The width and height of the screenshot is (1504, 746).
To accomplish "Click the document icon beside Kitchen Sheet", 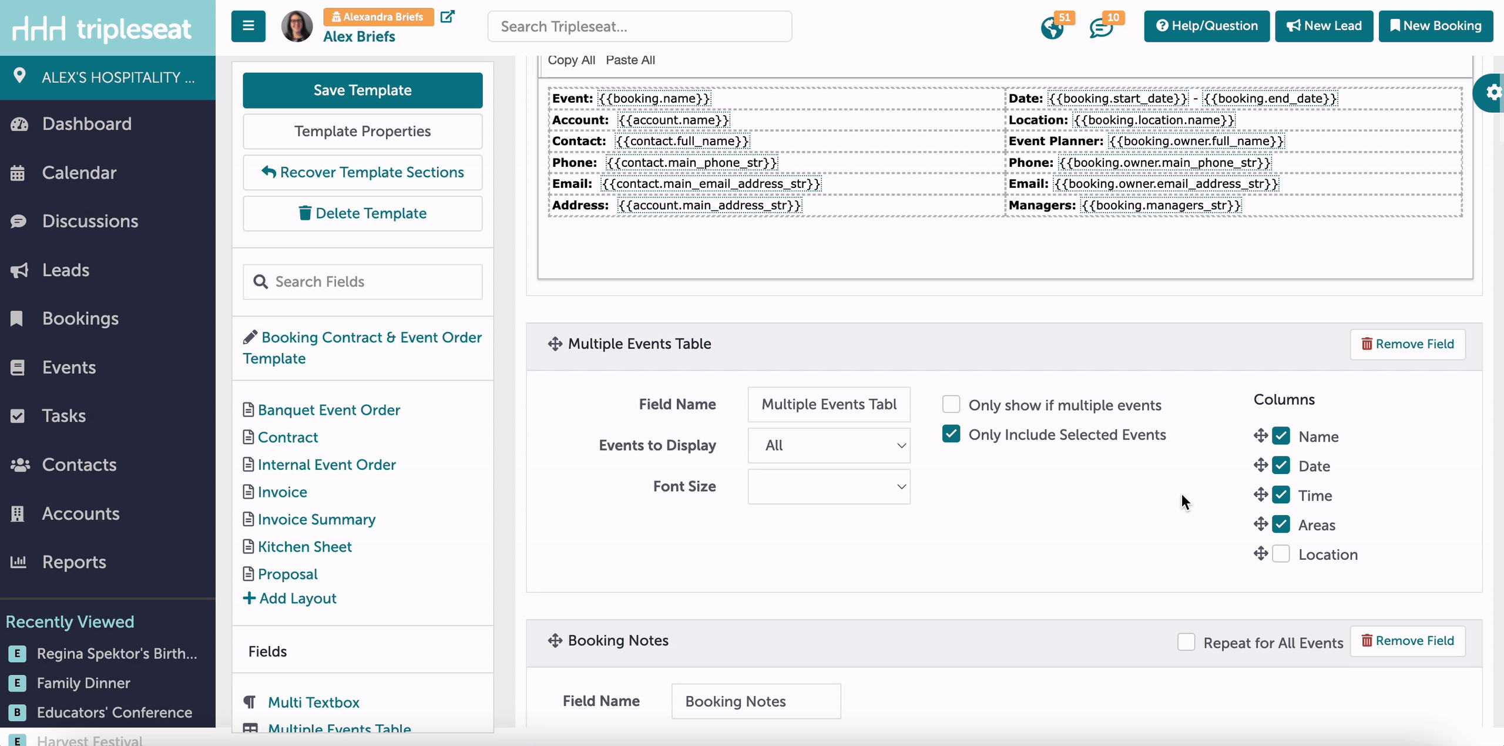I will click(249, 546).
